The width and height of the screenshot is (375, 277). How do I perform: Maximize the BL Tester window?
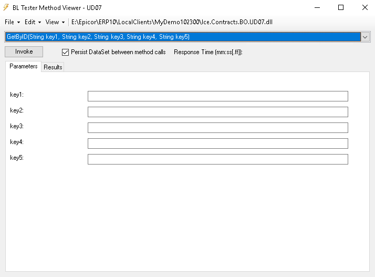pyautogui.click(x=341, y=8)
